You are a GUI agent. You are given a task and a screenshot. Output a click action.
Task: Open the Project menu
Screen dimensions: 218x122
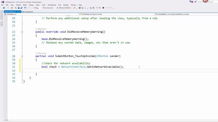18,5
